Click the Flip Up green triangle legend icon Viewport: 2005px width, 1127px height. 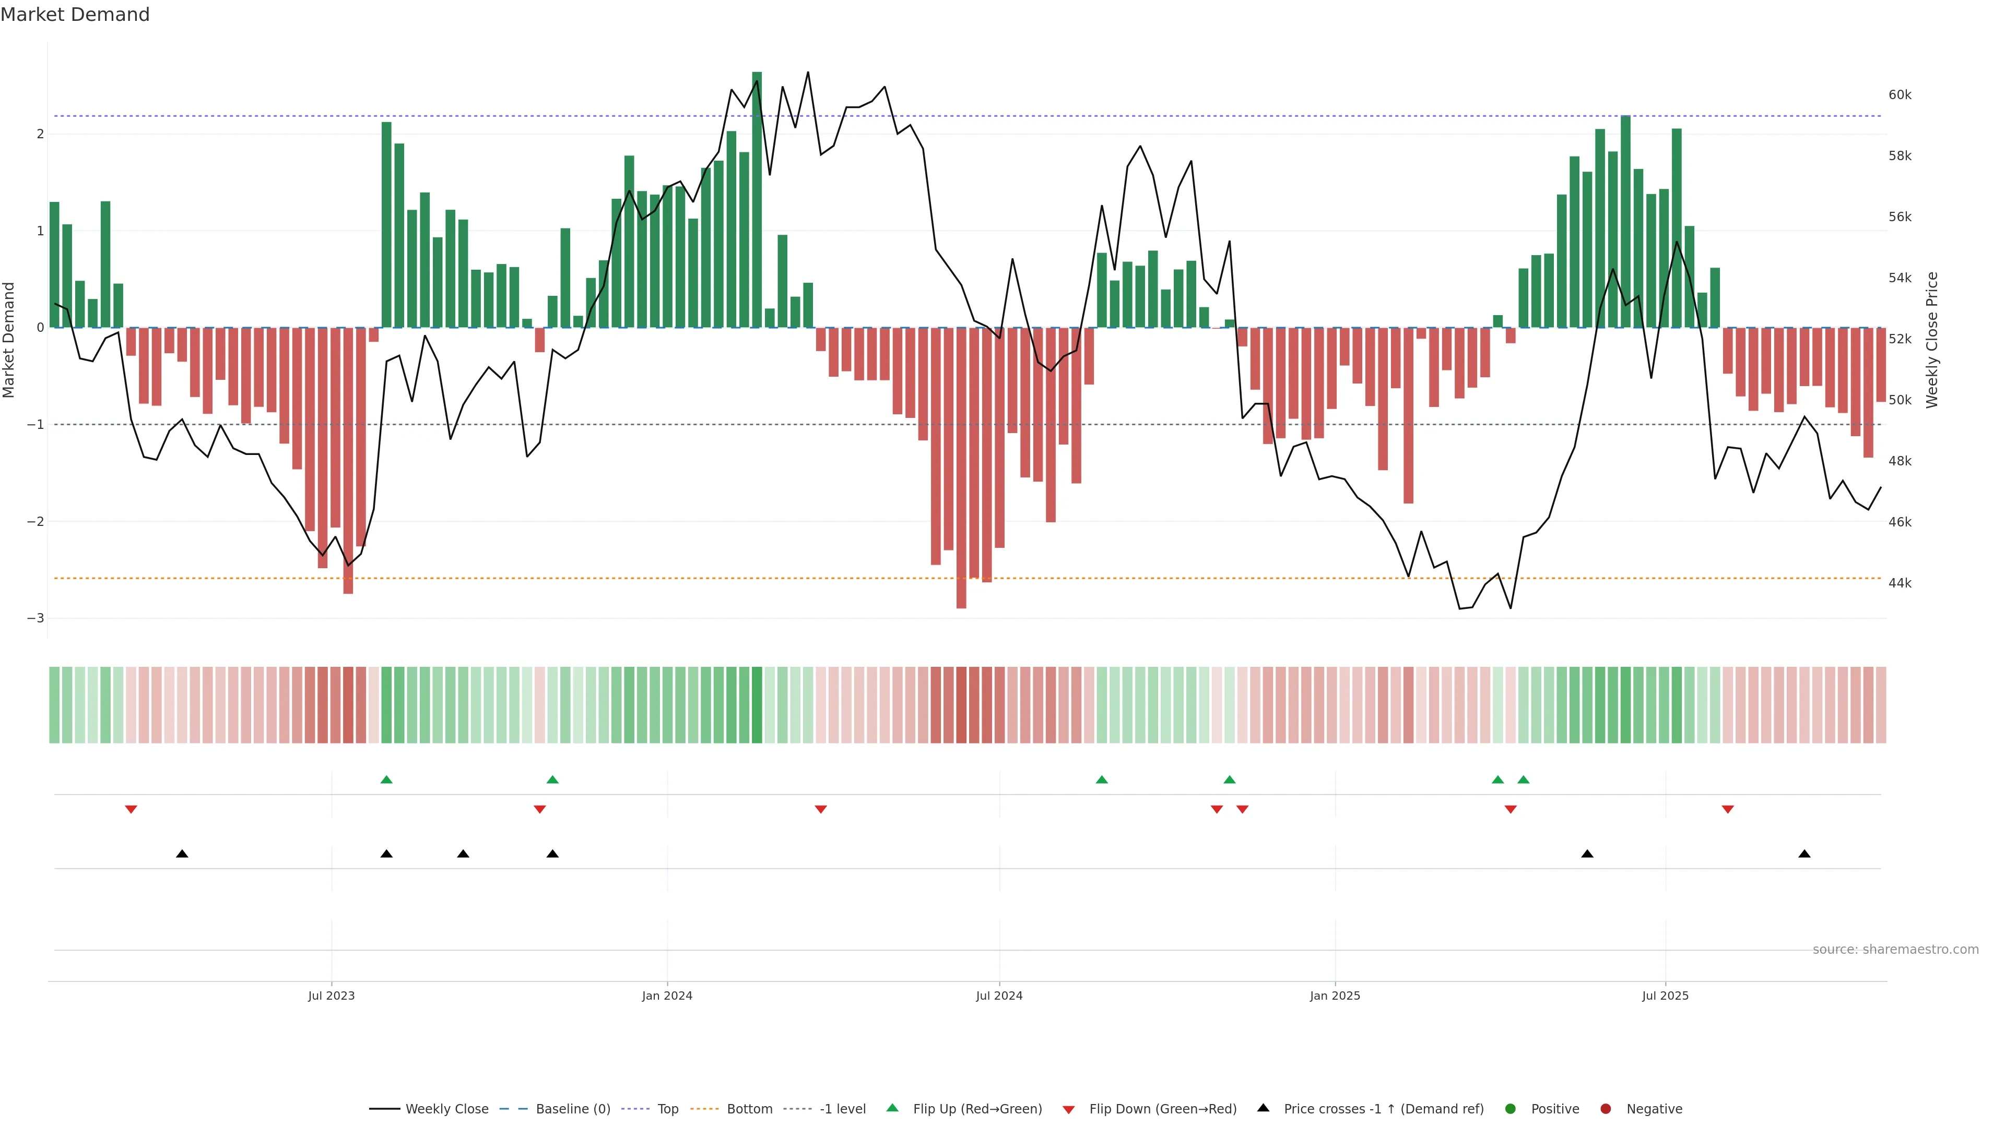[x=892, y=1108]
